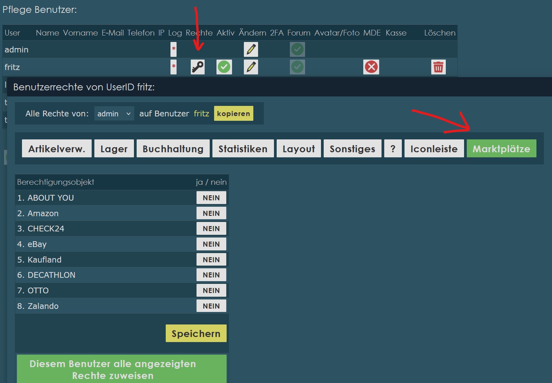
Task: Click the Löschen column header
Action: click(x=440, y=33)
